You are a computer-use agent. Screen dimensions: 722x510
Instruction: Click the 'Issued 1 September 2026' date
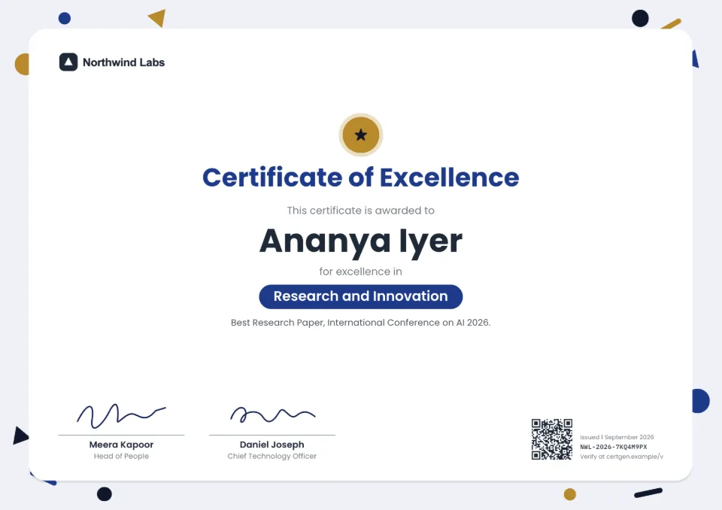click(617, 437)
